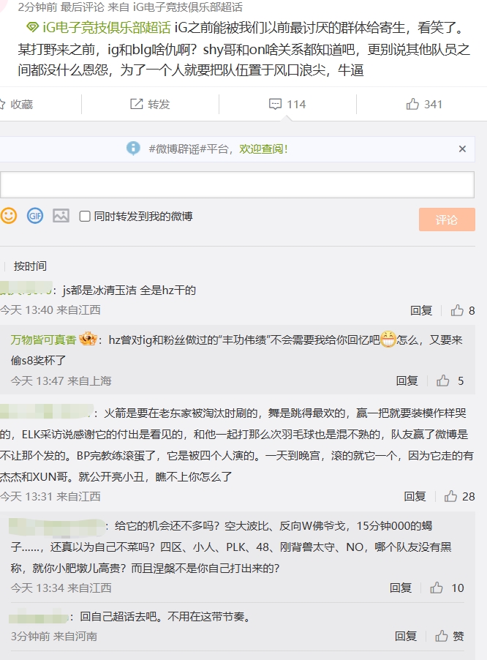Like the comment with 5 likes
Screen dimensions: 487x660
pos(450,381)
